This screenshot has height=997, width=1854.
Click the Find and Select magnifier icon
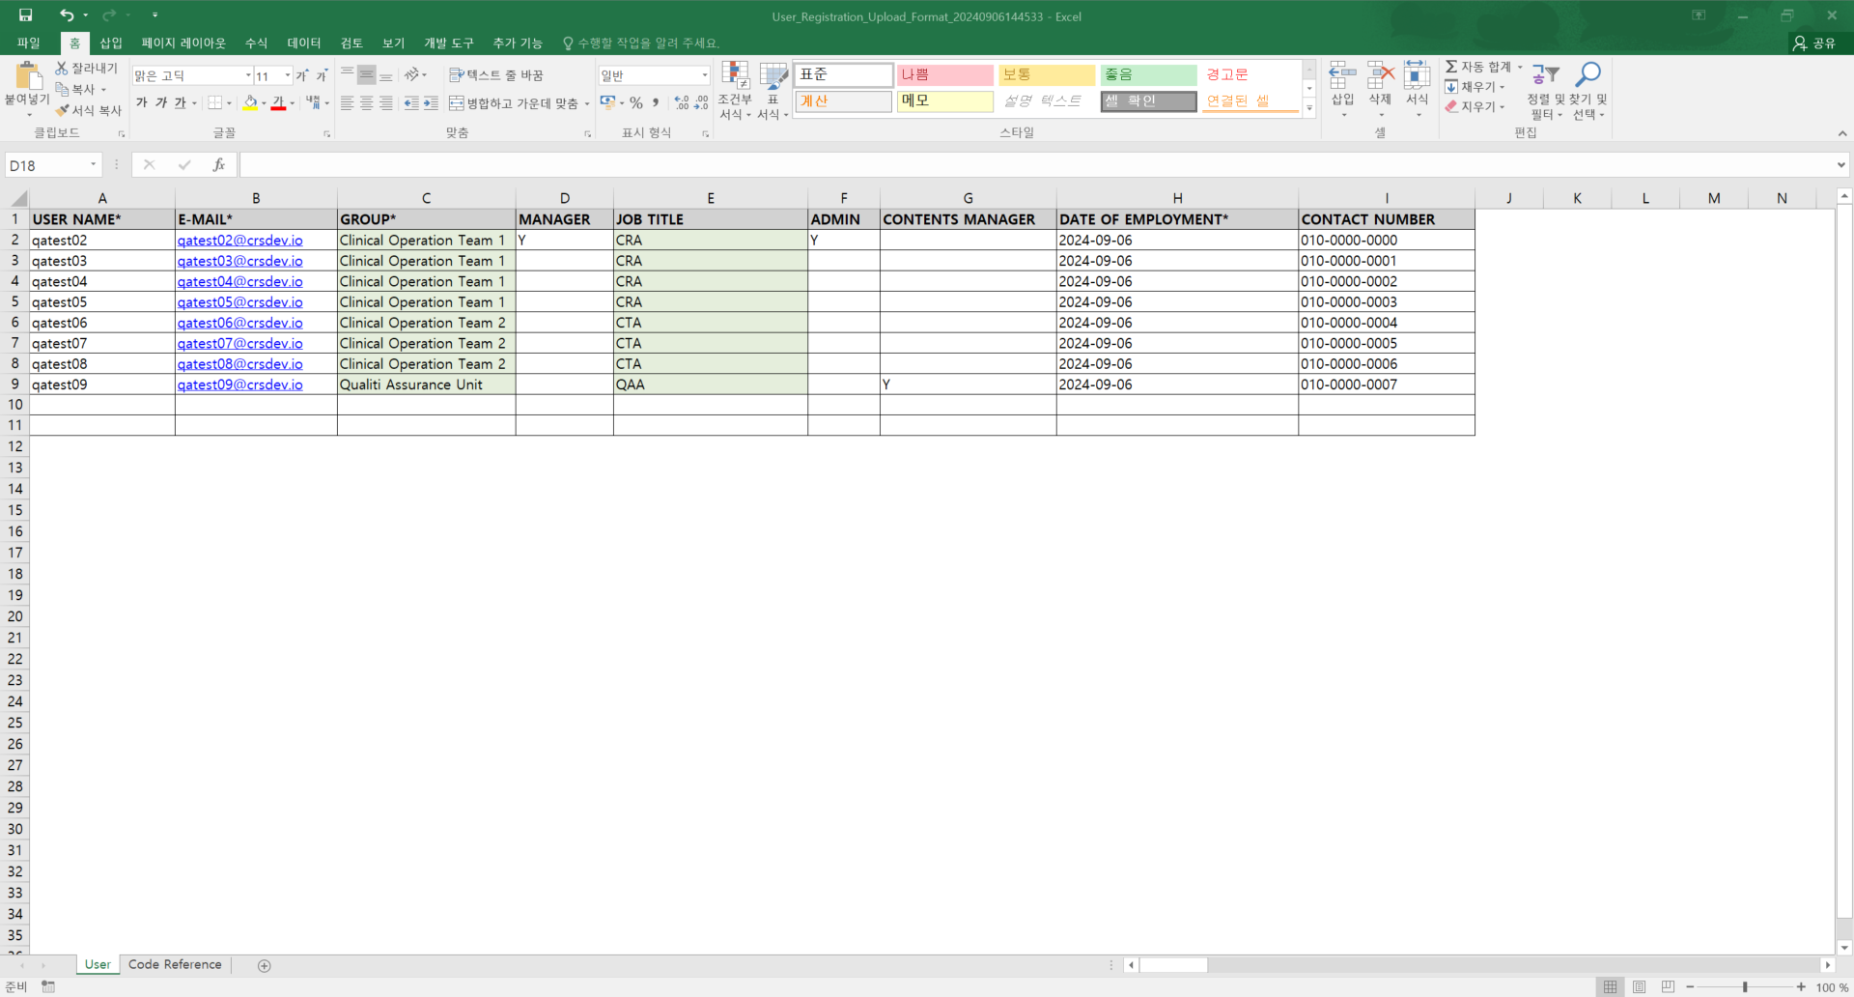pyautogui.click(x=1587, y=75)
